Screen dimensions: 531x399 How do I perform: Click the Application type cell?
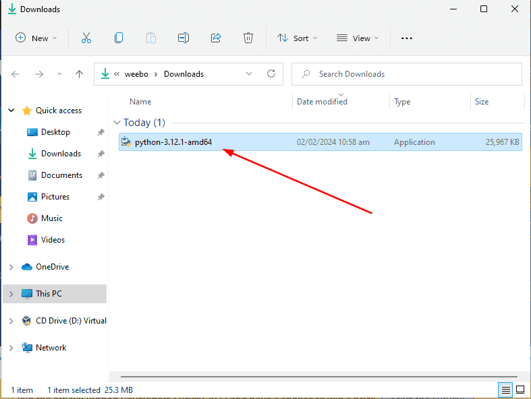[414, 142]
